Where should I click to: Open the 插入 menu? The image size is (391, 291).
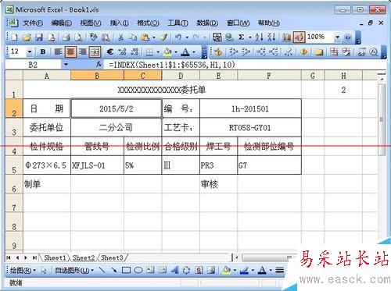pyautogui.click(x=119, y=23)
